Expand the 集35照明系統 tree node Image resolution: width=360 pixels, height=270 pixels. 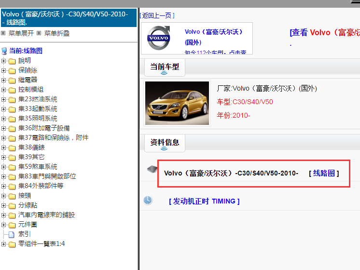click(3, 119)
